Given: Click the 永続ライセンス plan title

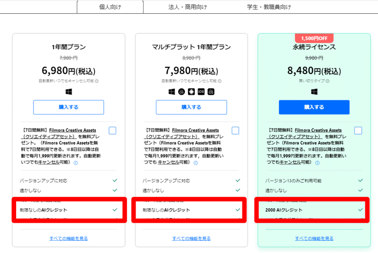Looking at the screenshot, I should [314, 47].
